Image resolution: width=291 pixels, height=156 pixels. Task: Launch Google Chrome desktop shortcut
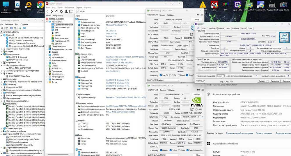coord(40,7)
